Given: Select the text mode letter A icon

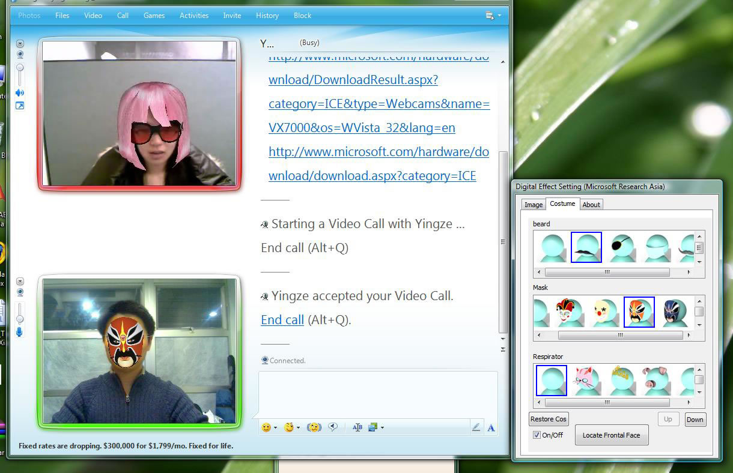Looking at the screenshot, I should coord(491,427).
